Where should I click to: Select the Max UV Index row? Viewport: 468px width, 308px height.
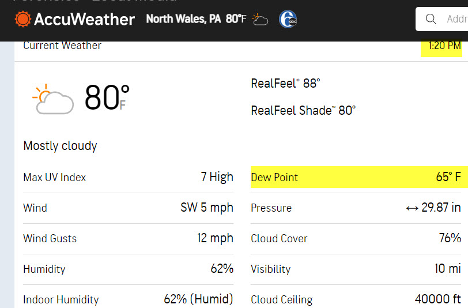pyautogui.click(x=128, y=177)
